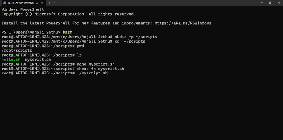Viewport: 283px width, 140px height.
Task: Click the /root/scripts output line
Action: tap(17, 51)
